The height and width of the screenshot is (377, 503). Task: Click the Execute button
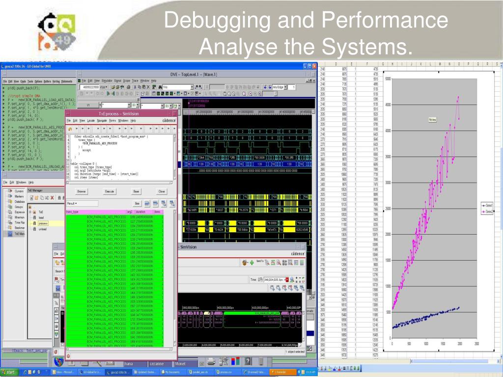click(110, 191)
